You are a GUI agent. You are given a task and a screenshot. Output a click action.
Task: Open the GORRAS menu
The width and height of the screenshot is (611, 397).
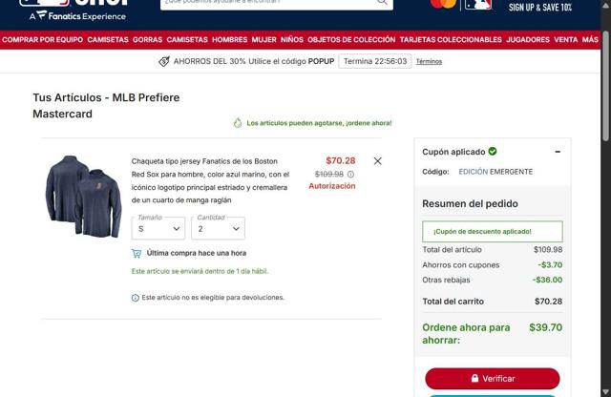(147, 40)
